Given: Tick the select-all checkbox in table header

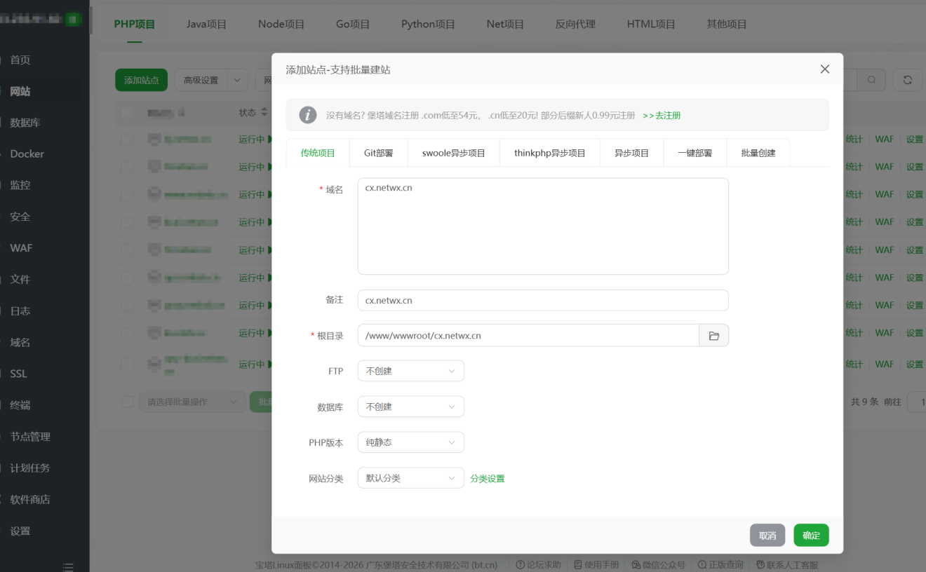Looking at the screenshot, I should pos(126,112).
